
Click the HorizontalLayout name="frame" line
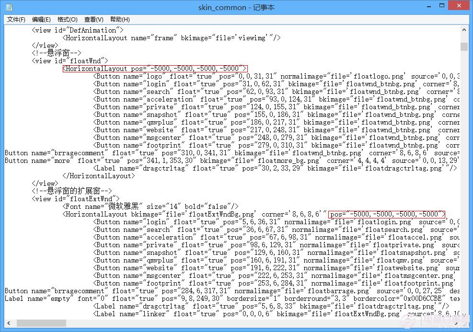coord(172,38)
